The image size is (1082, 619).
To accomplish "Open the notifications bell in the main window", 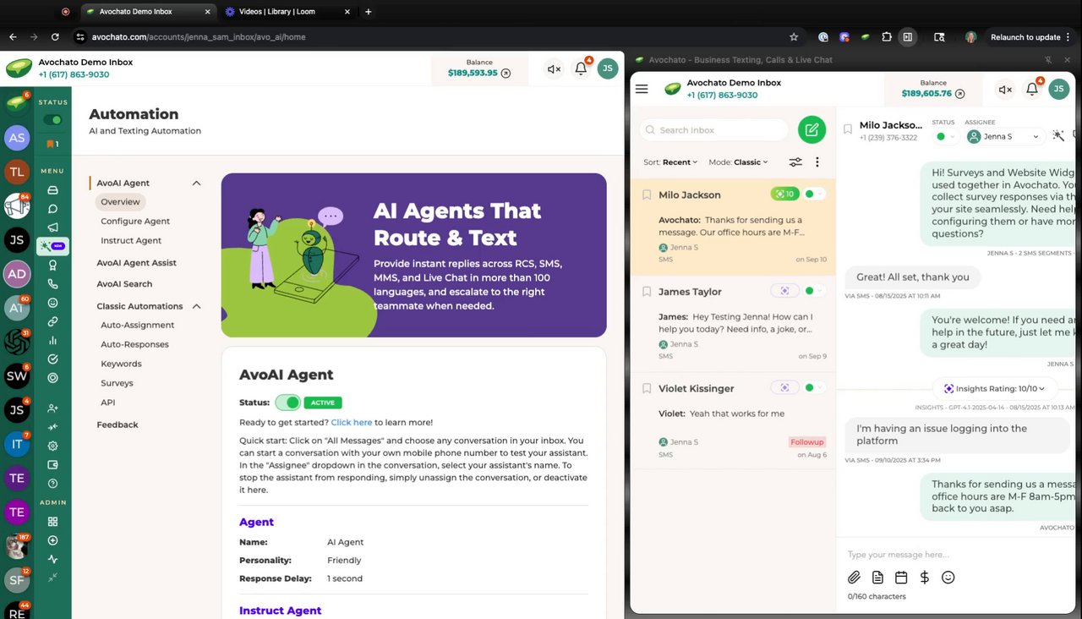I will click(x=581, y=69).
